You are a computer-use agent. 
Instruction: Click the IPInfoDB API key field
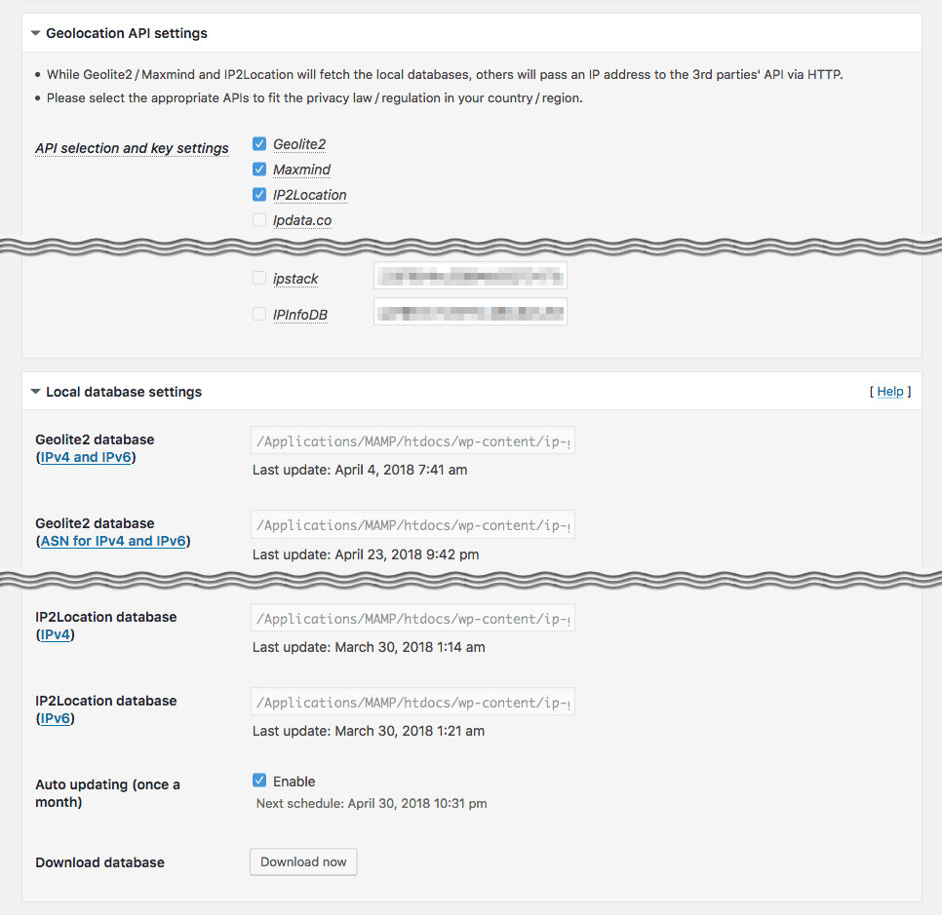pos(470,312)
